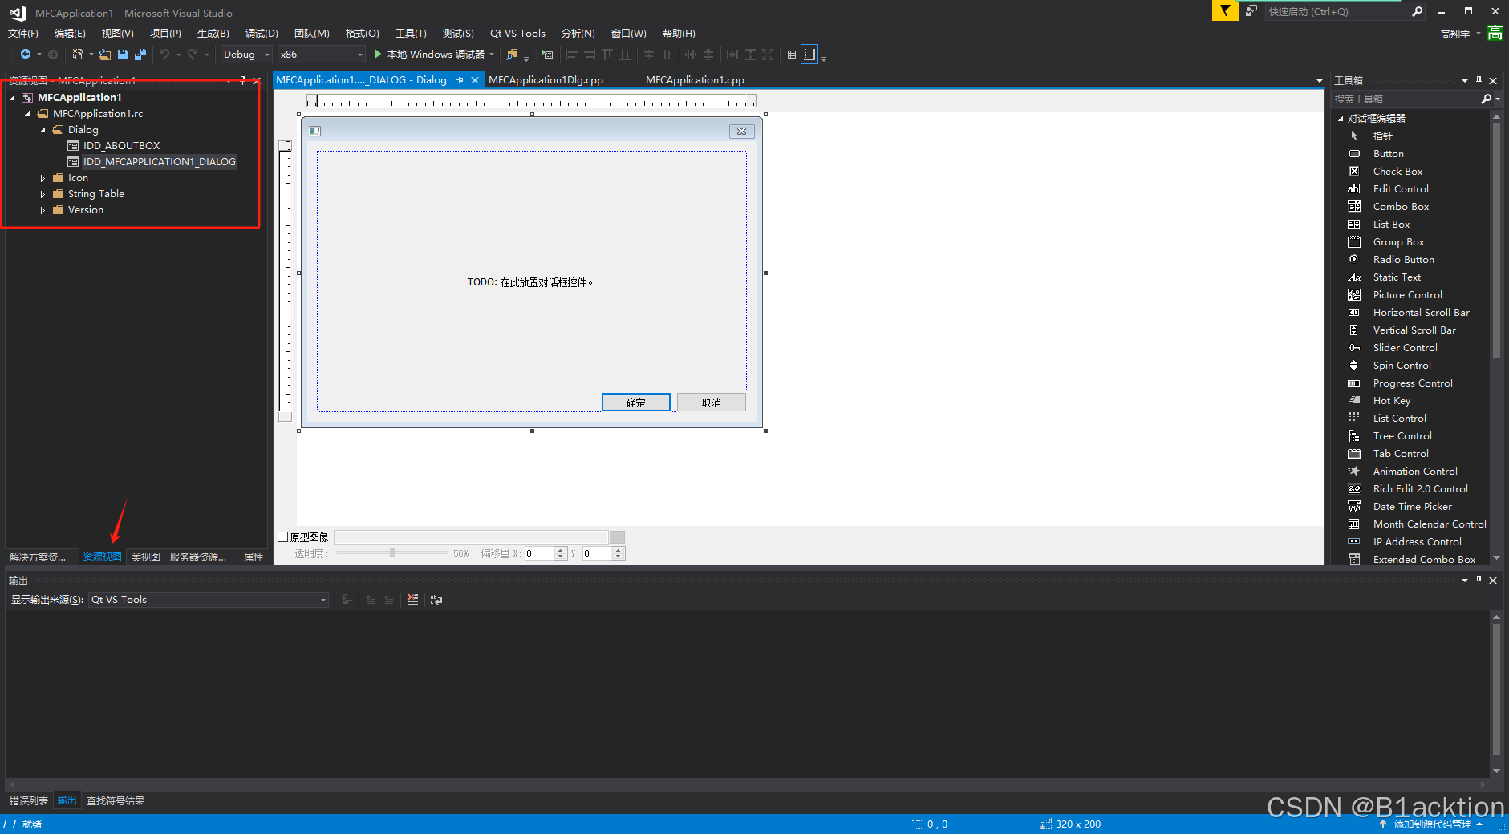Image resolution: width=1509 pixels, height=834 pixels.
Task: Toggle the guides display toolbar icon
Action: (x=809, y=54)
